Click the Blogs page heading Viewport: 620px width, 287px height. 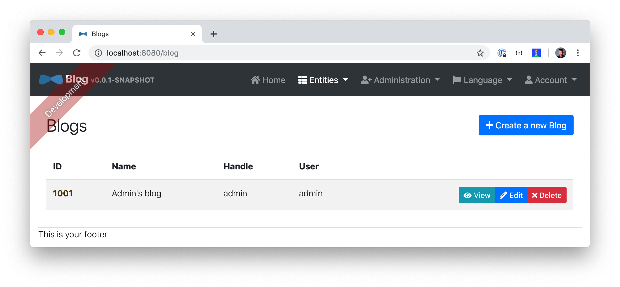pyautogui.click(x=67, y=126)
